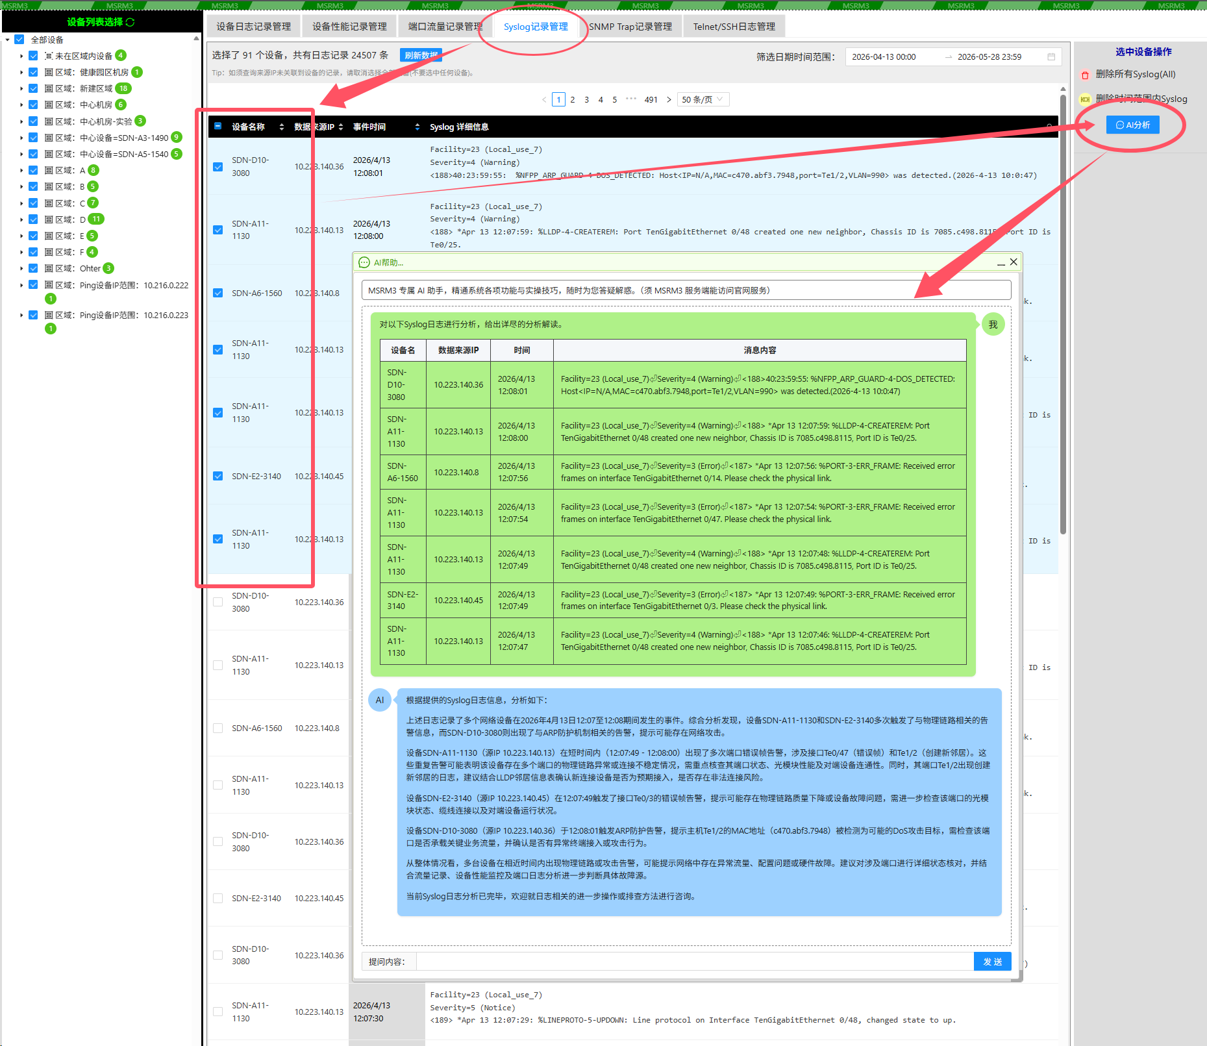Click the yellow icon for 删除时间范围内Syslog

pos(1085,99)
